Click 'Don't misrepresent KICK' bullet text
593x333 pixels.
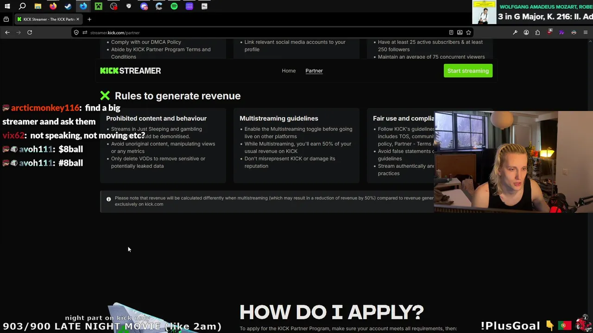point(290,162)
